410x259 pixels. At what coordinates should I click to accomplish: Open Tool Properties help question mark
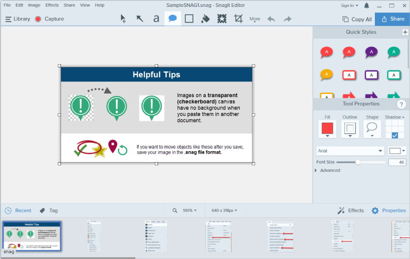[401, 104]
